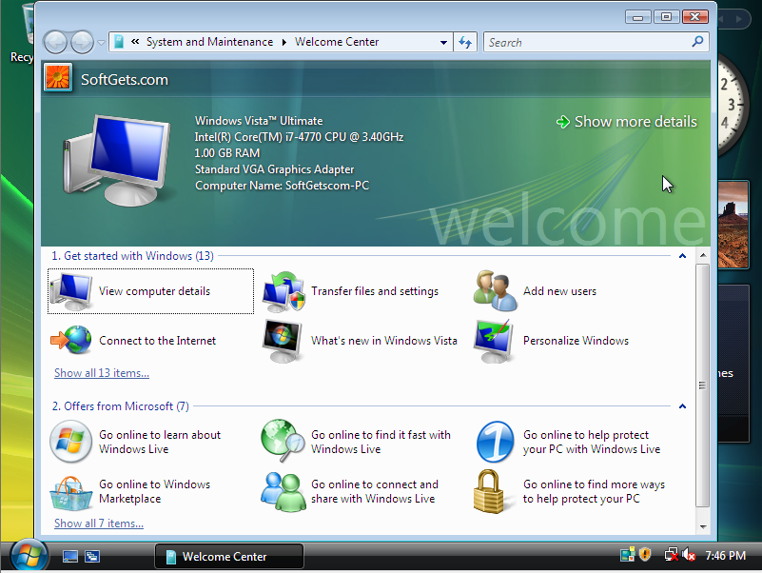Click the Intel(R) Core(TM) i7-4770 CPU @ 3.40GHz text
762x573 pixels.
click(299, 137)
